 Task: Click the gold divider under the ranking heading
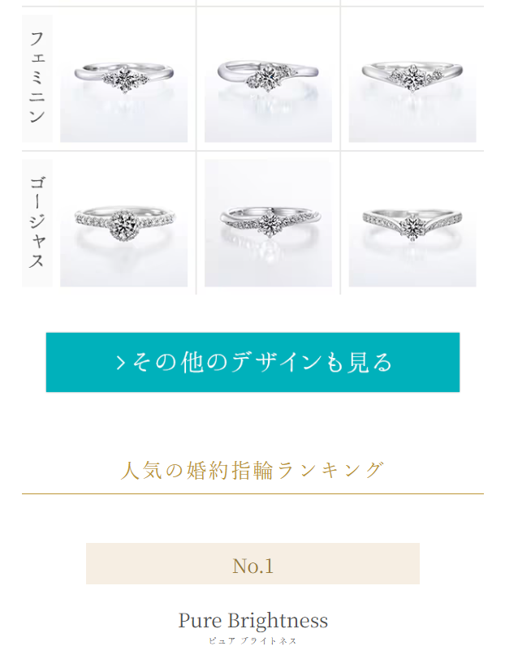coord(252,493)
